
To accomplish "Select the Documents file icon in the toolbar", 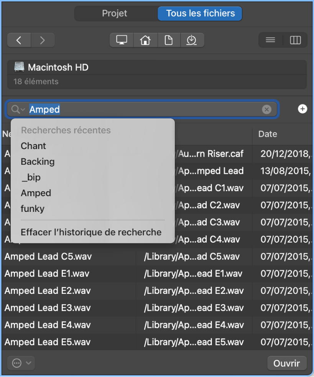I will [169, 40].
